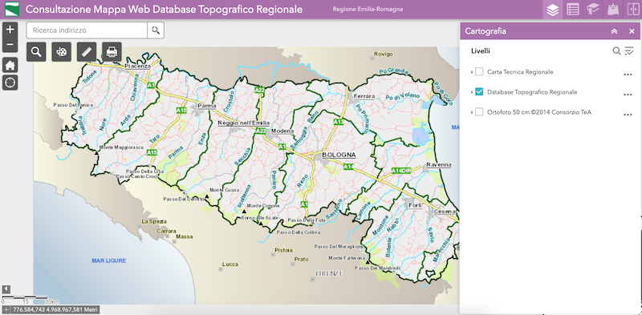The height and width of the screenshot is (315, 642).
Task: Enable the Carta Tecnica Regionale layer
Action: click(x=479, y=72)
